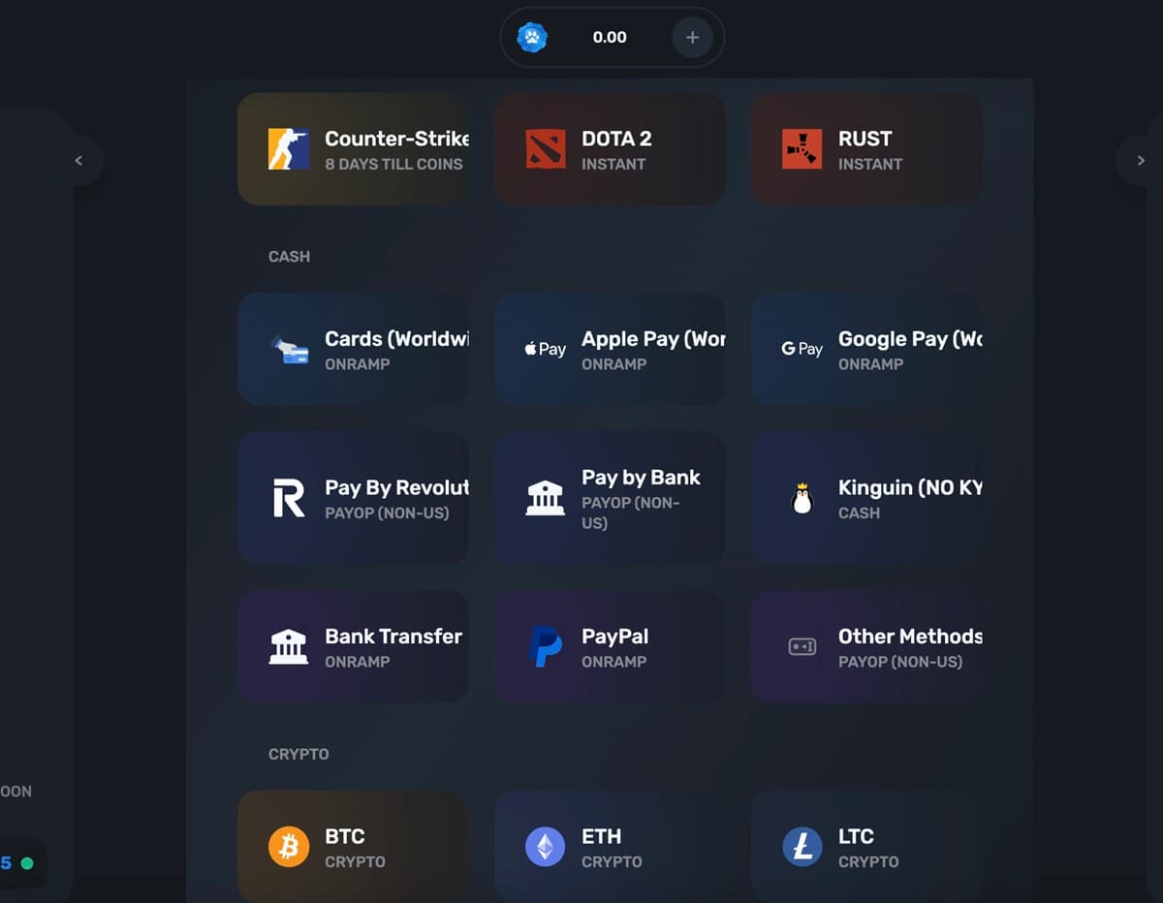Open Other Methods PayOp option
This screenshot has width=1163, height=903.
click(866, 647)
